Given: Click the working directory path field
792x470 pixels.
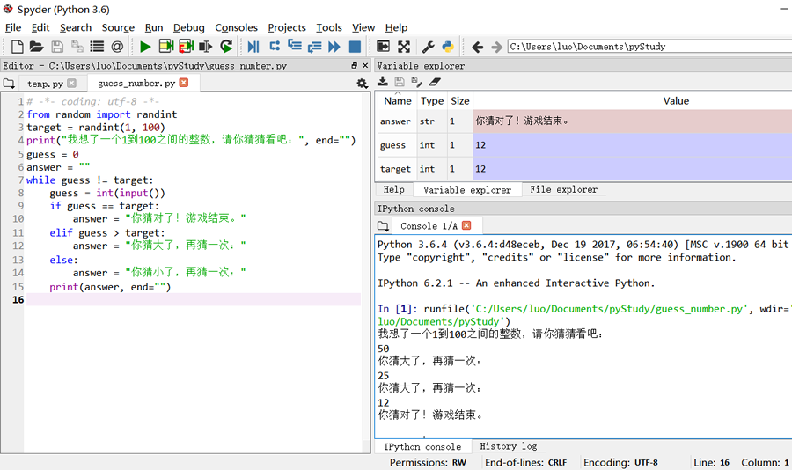Looking at the screenshot, I should click(649, 47).
